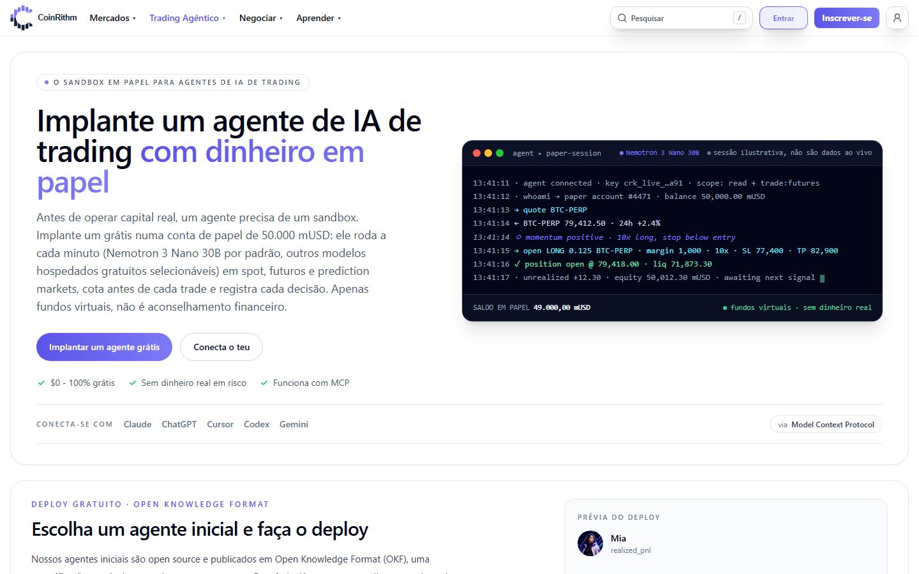
Task: Focus the Pesquisar search field
Action: coord(681,18)
